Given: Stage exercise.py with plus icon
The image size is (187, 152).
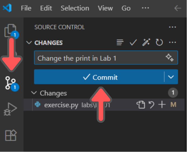Looking at the screenshot, I should [x=162, y=105].
